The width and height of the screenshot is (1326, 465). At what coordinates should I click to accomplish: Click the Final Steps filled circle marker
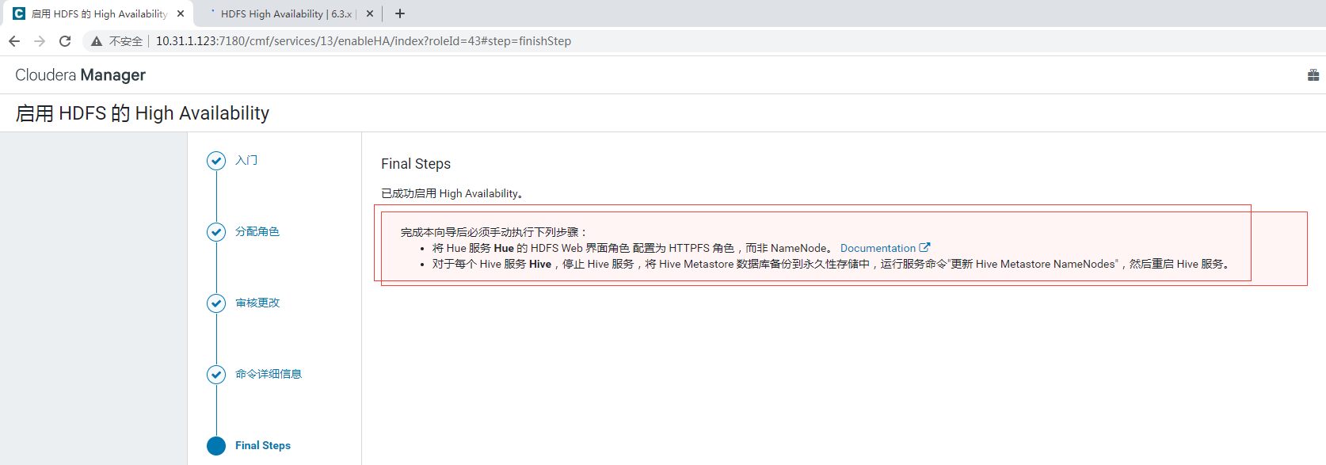pos(216,446)
